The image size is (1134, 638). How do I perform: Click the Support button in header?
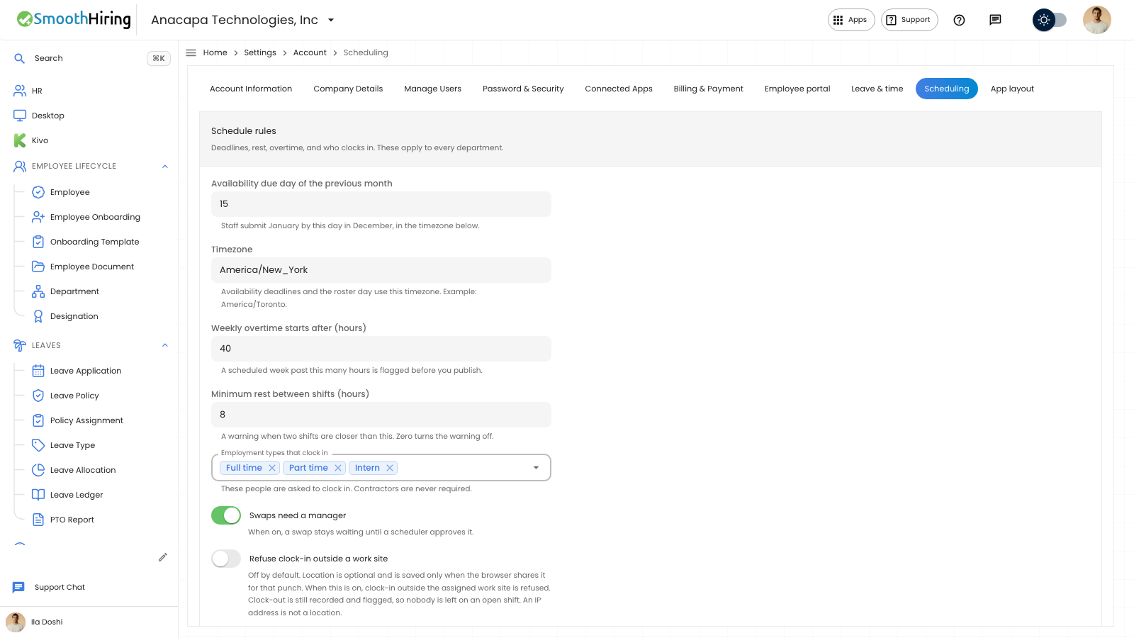point(909,20)
